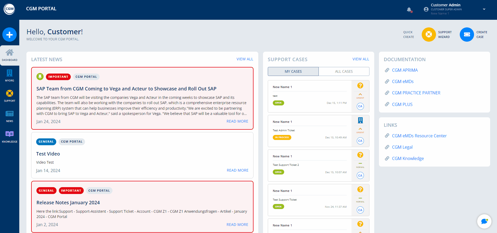Select the My Cases tab

tap(293, 71)
